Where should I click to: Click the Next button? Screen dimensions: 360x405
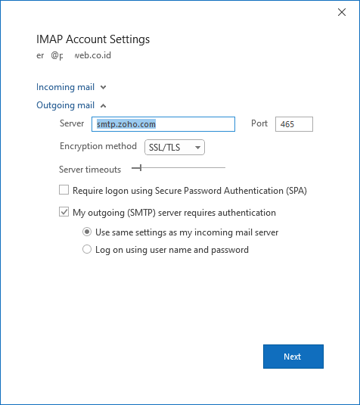(x=293, y=357)
